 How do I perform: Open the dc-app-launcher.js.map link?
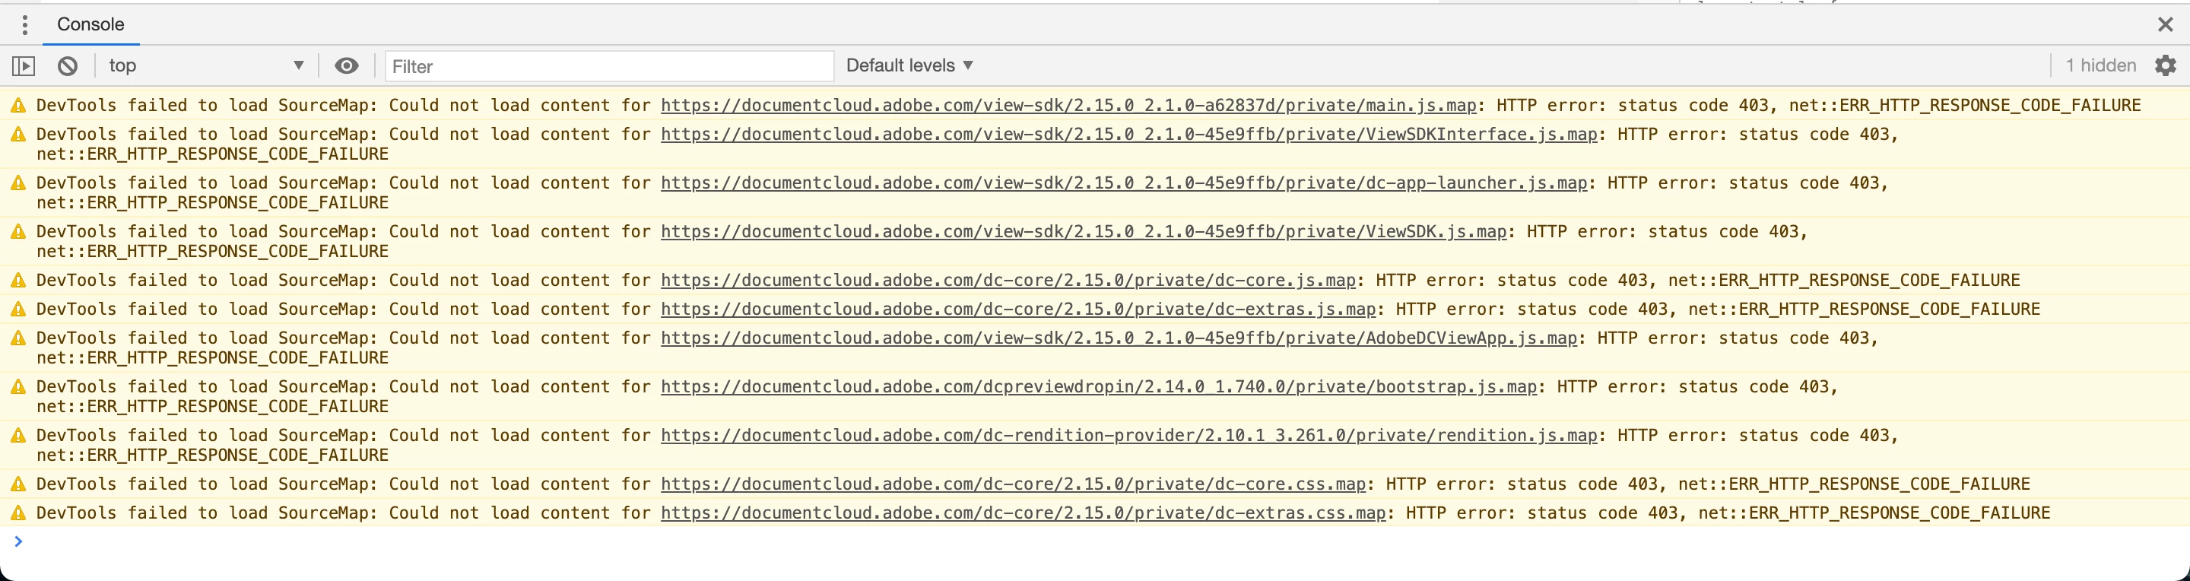[1123, 183]
